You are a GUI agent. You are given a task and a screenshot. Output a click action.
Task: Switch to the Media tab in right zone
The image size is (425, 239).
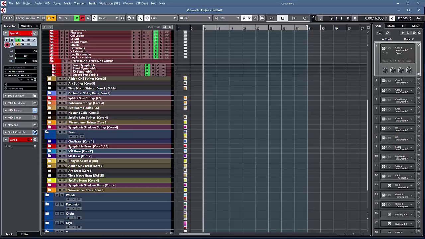391,26
